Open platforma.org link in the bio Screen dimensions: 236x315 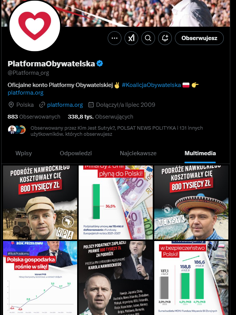tap(26, 93)
